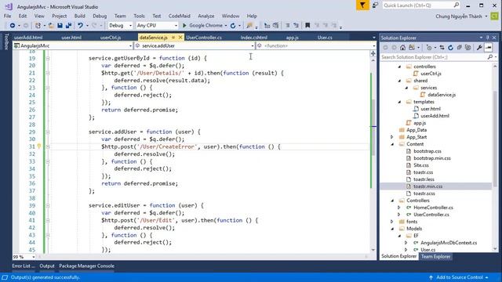Open the Output panel at the bottom

click(47, 266)
